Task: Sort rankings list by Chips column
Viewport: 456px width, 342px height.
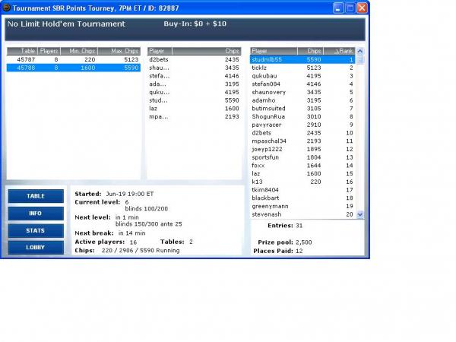Action: (312, 51)
